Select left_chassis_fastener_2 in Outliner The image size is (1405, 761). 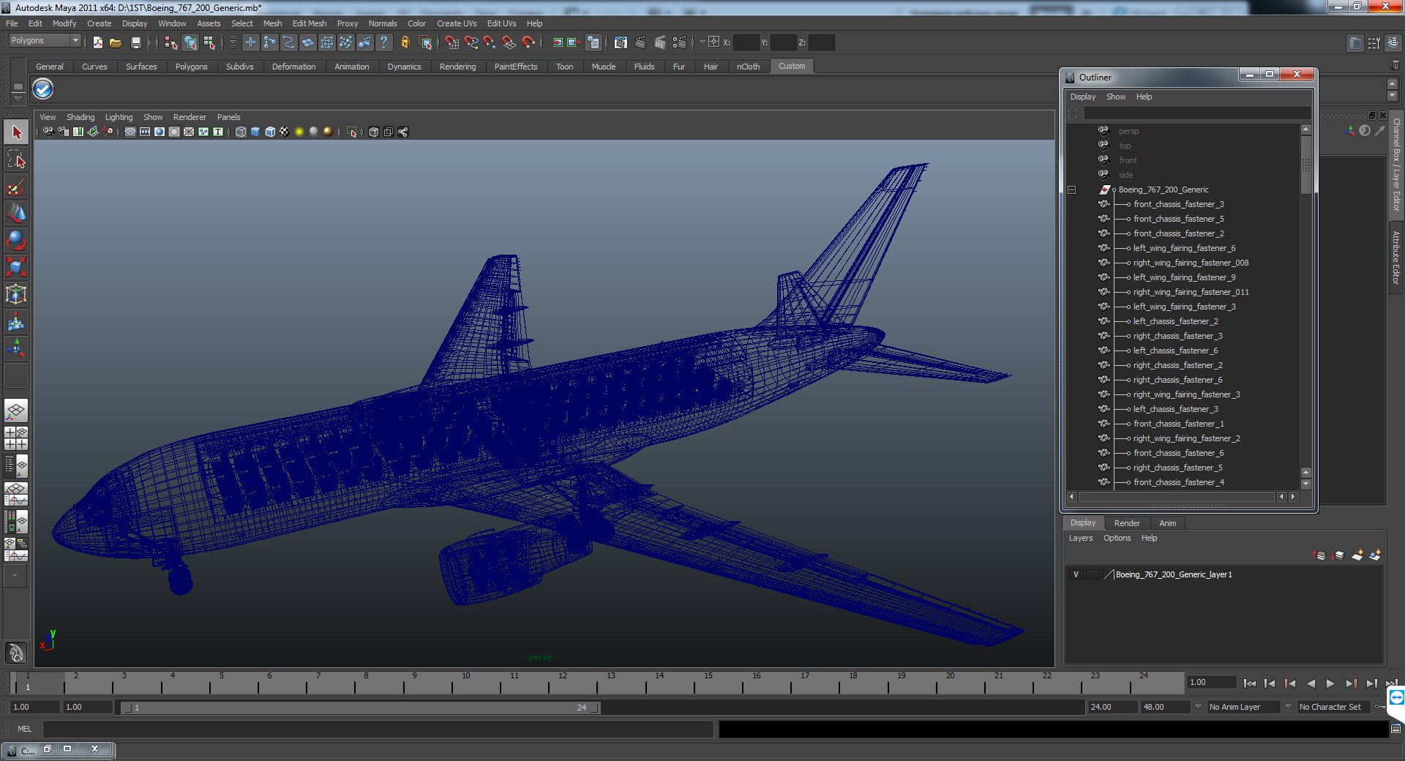[1175, 321]
